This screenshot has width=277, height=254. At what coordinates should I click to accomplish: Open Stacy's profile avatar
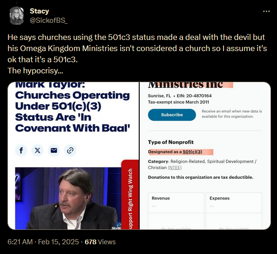click(16, 16)
